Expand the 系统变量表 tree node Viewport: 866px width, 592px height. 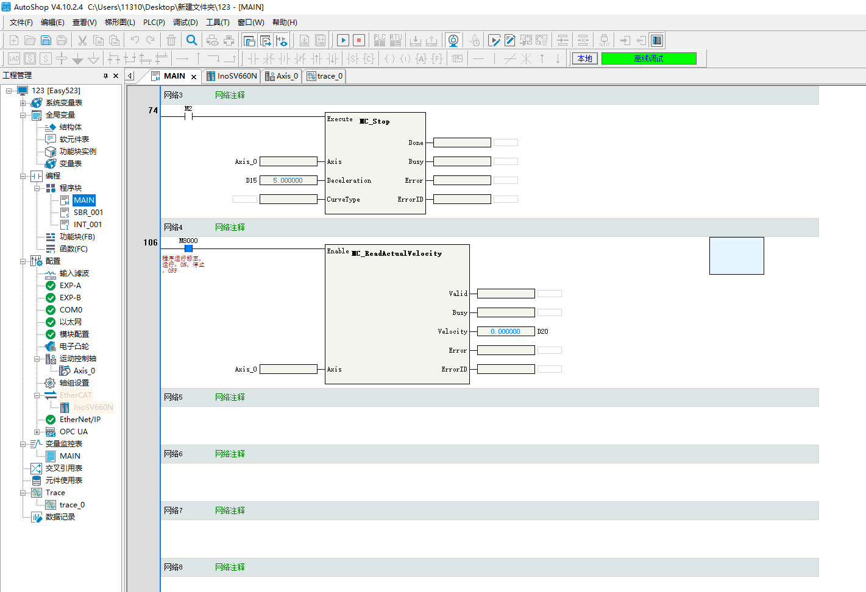23,103
